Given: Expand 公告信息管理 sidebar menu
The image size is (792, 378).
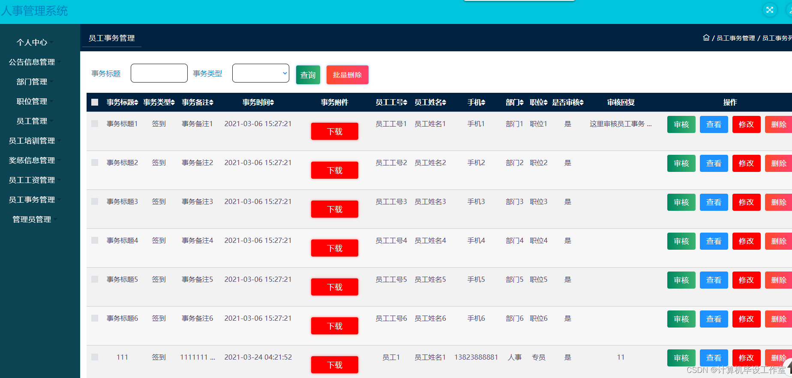Looking at the screenshot, I should pyautogui.click(x=35, y=62).
